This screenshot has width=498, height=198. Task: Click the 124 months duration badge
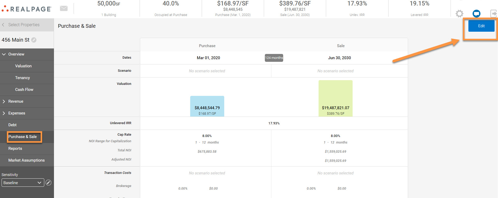[x=274, y=58]
